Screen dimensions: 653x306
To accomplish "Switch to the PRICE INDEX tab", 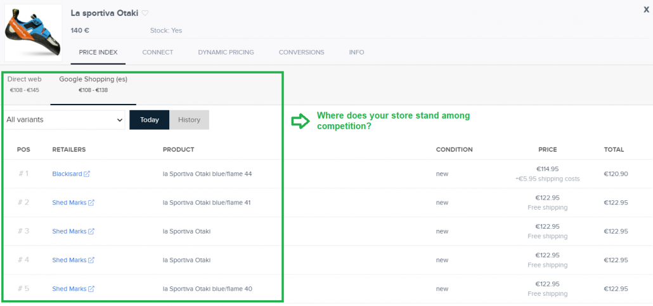I will click(98, 53).
